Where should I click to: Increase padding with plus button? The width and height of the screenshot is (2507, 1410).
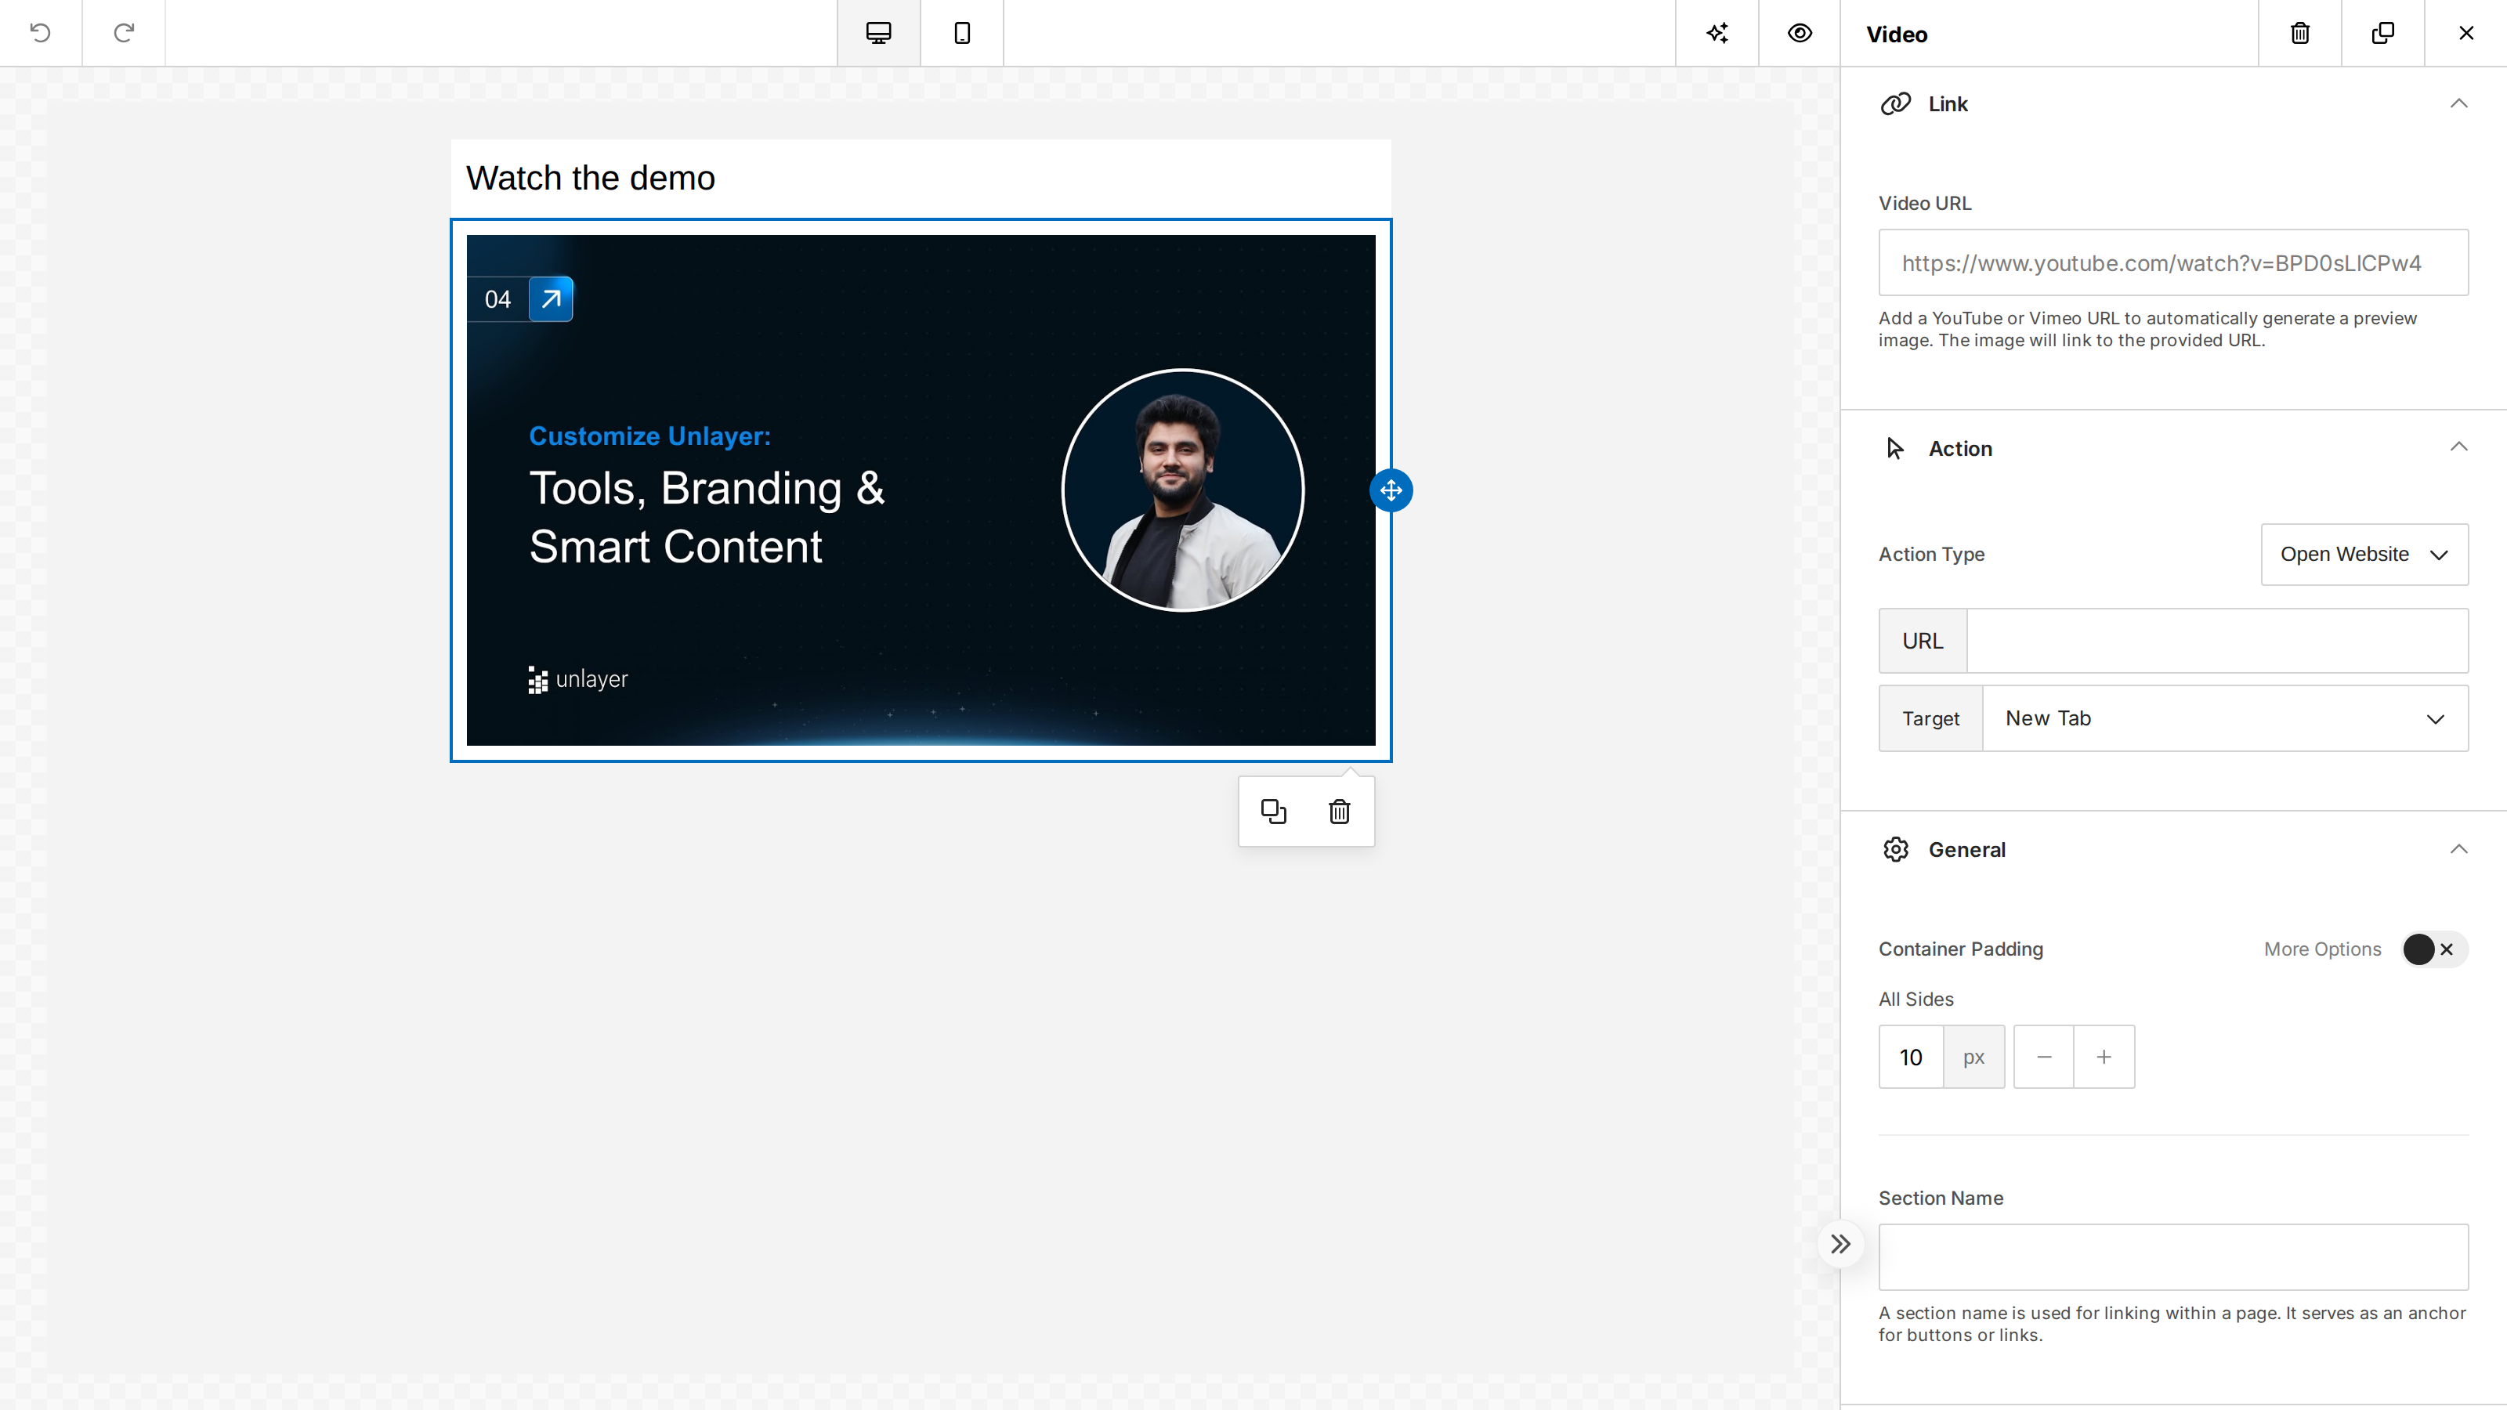tap(2104, 1057)
